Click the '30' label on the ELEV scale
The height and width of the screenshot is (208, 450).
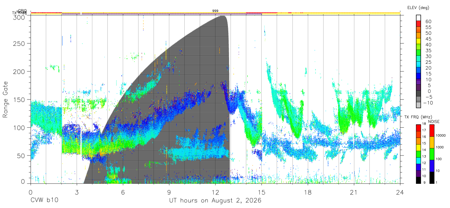click(x=428, y=56)
